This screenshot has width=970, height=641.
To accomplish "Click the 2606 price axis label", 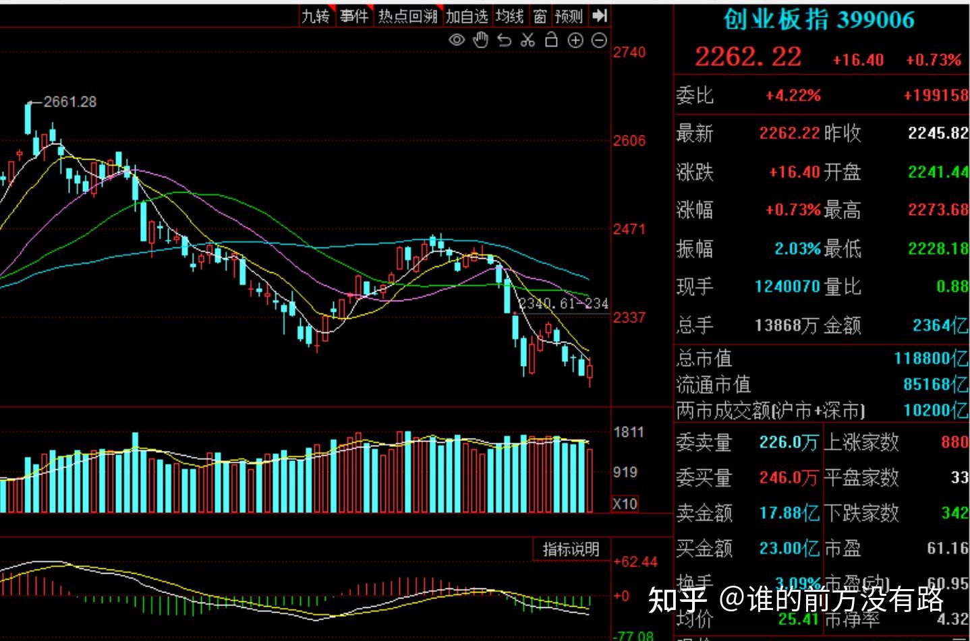I will [629, 140].
